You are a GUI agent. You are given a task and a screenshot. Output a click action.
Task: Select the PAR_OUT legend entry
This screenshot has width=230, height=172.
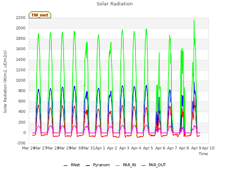click(x=154, y=165)
